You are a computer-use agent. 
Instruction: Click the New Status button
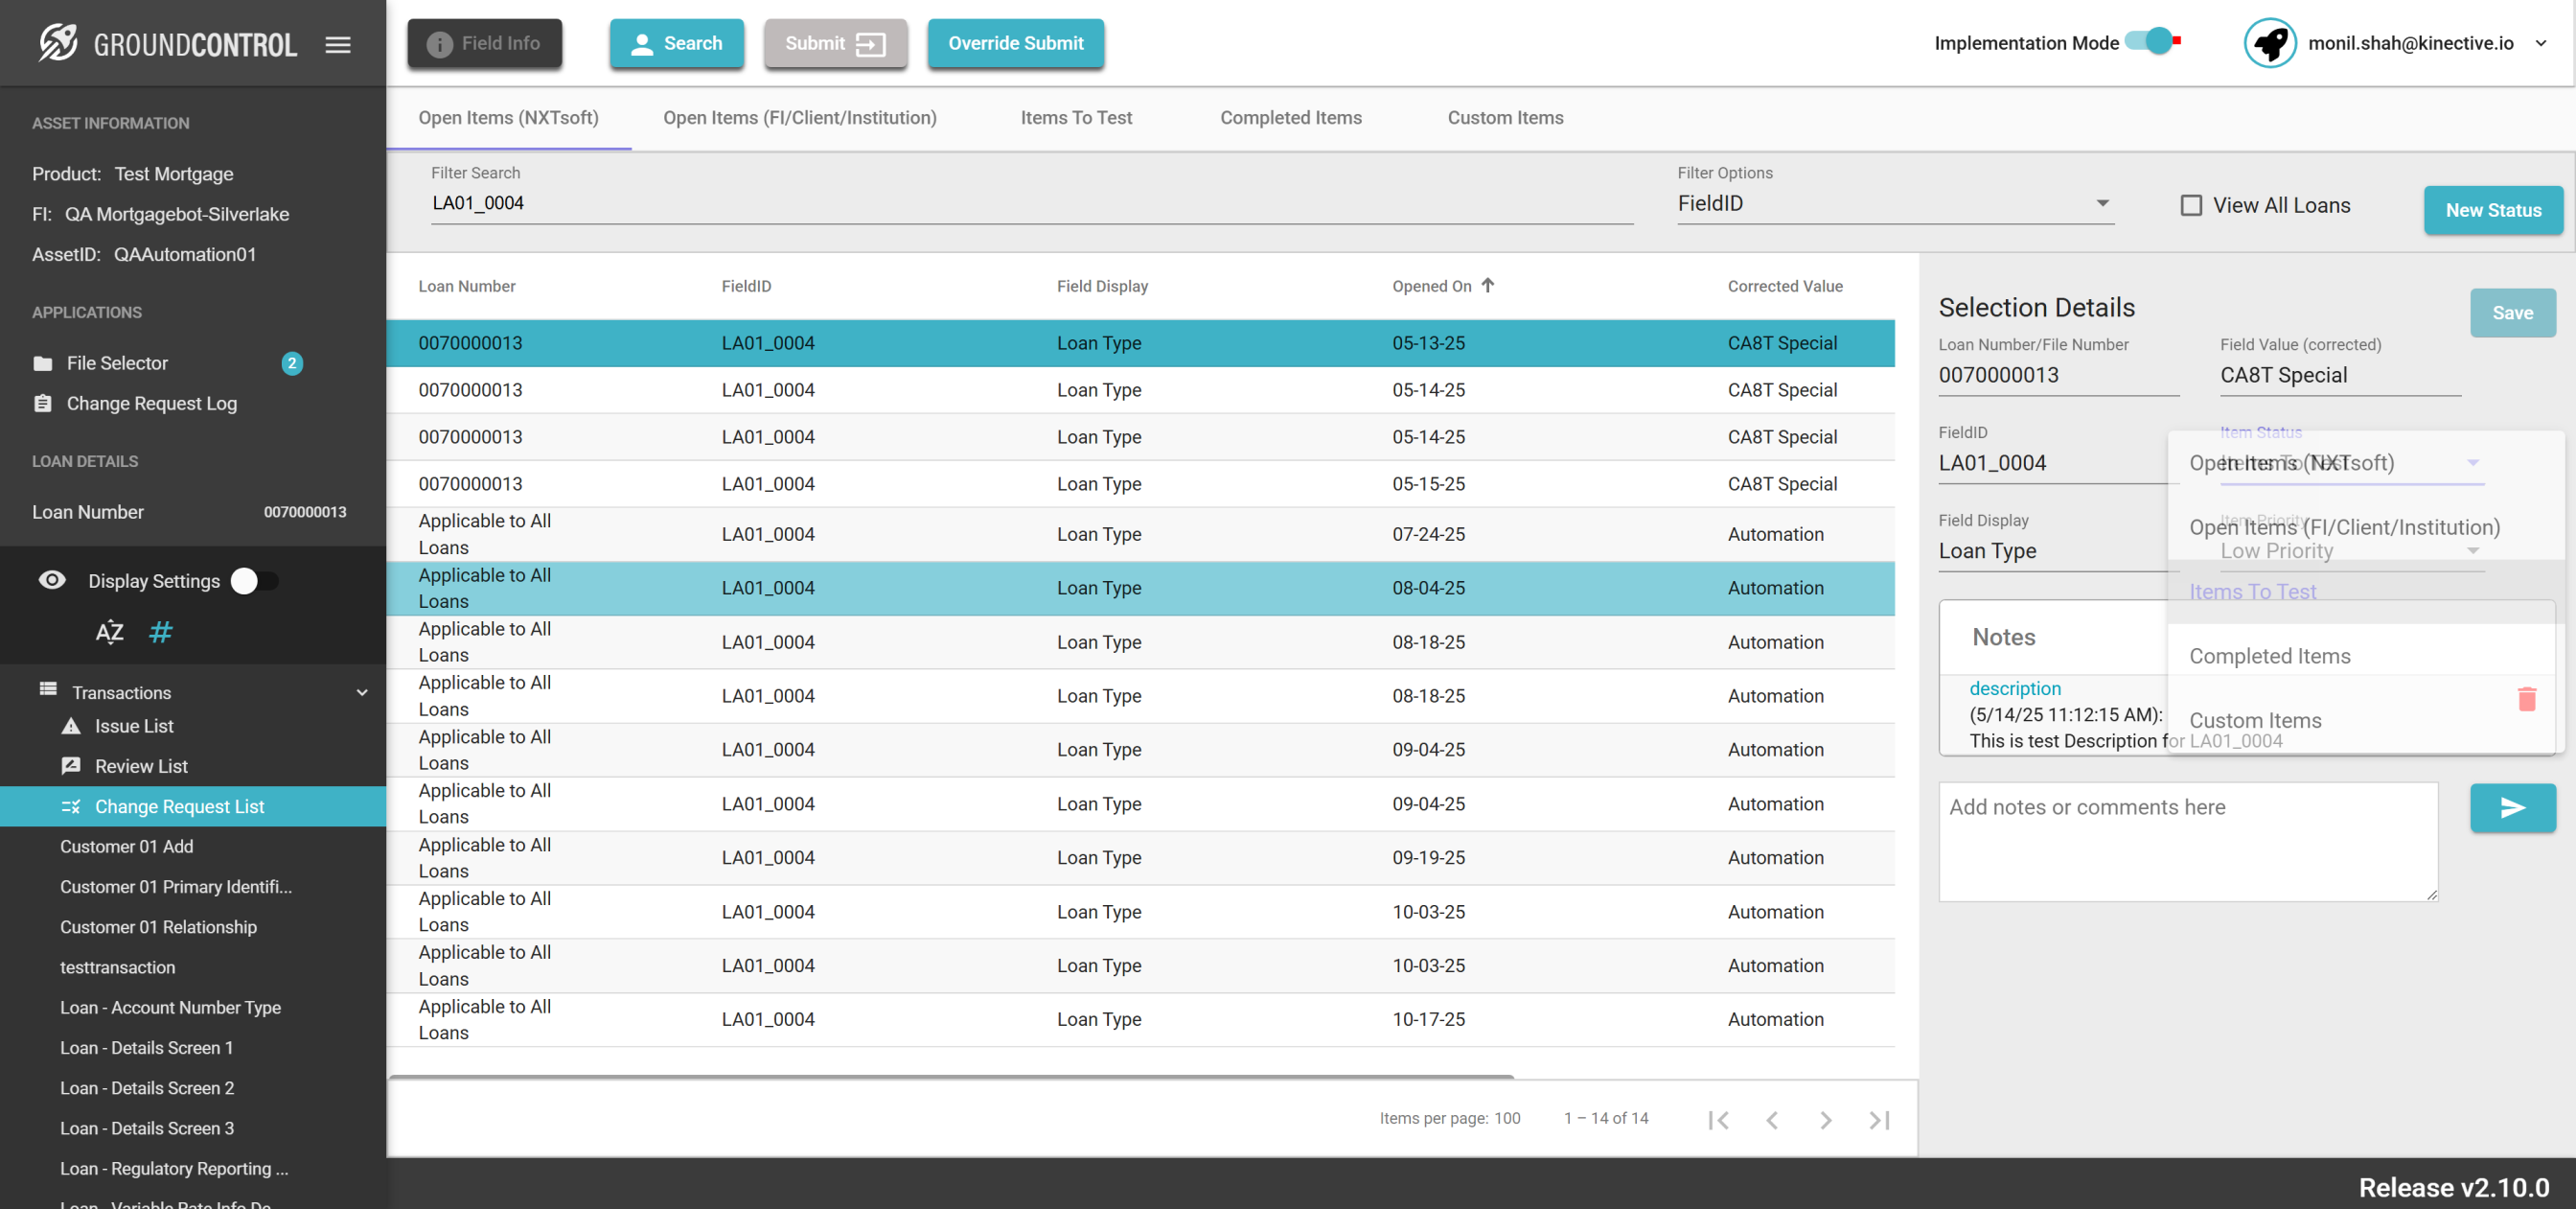(2492, 210)
